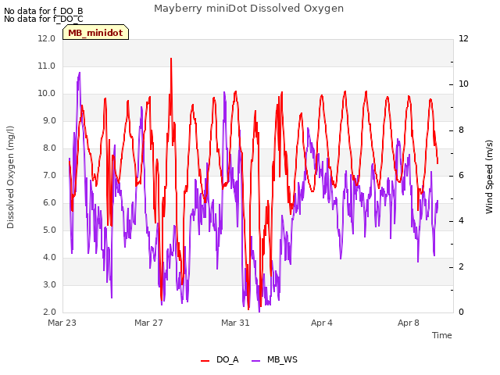Click the 6.0 left axis tick label
The width and height of the screenshot is (500, 375).
pyautogui.click(x=49, y=203)
